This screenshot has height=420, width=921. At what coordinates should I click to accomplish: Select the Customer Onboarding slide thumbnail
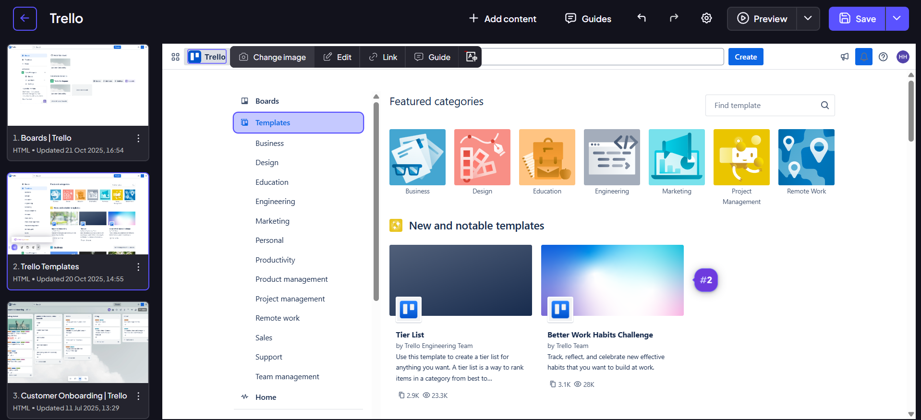click(78, 343)
